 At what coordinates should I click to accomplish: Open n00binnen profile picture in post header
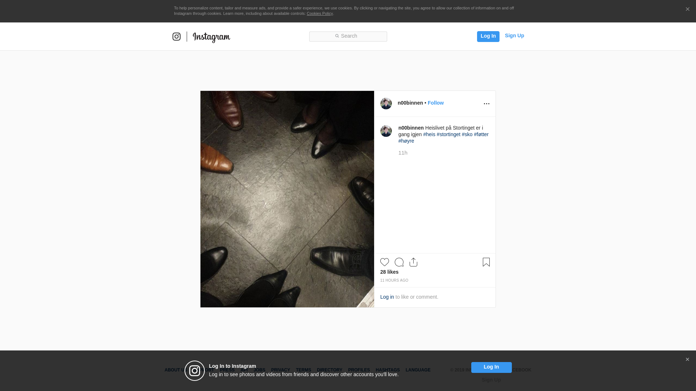[x=386, y=104]
